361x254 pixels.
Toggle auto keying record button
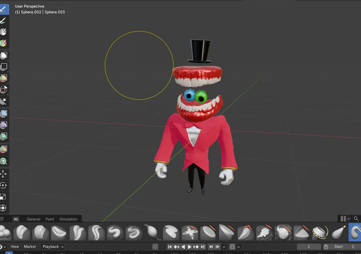pos(155,247)
